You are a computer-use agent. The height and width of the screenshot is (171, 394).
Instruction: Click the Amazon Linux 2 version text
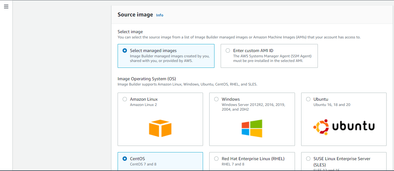143,105
